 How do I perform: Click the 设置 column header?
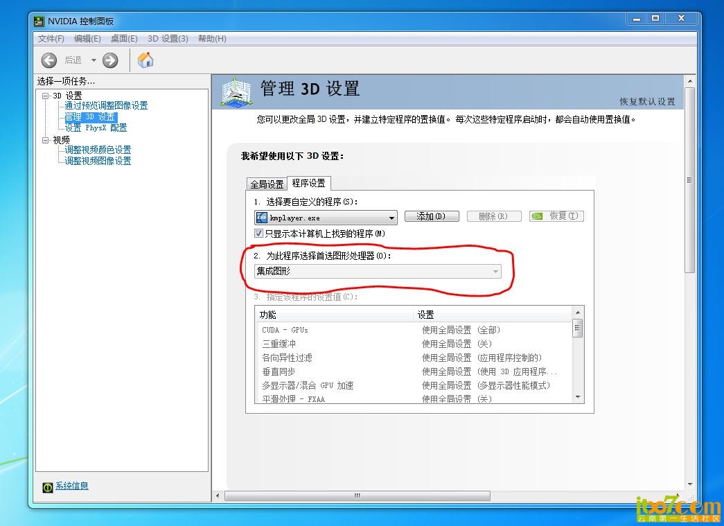(492, 315)
